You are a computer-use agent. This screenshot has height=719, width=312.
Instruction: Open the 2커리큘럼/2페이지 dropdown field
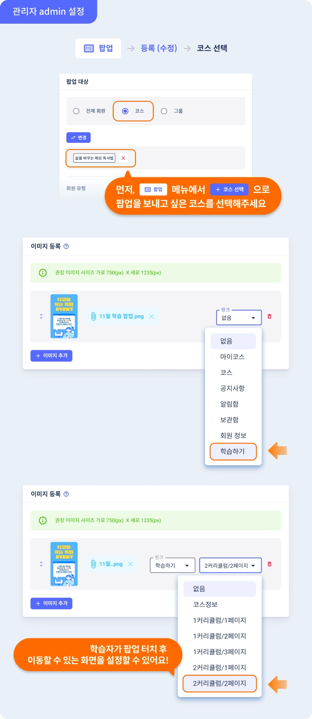(x=230, y=565)
